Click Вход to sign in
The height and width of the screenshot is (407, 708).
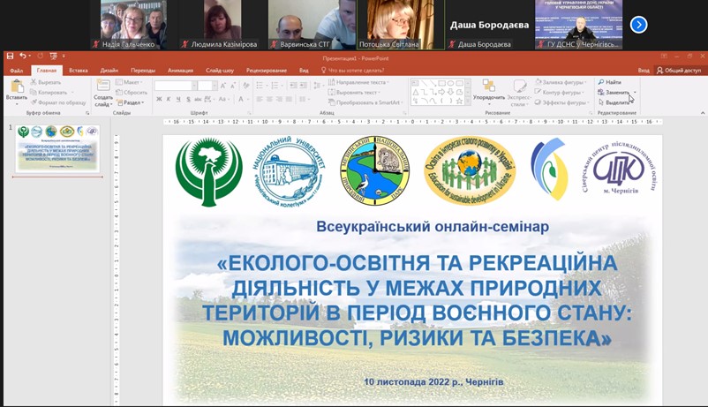[x=644, y=70]
